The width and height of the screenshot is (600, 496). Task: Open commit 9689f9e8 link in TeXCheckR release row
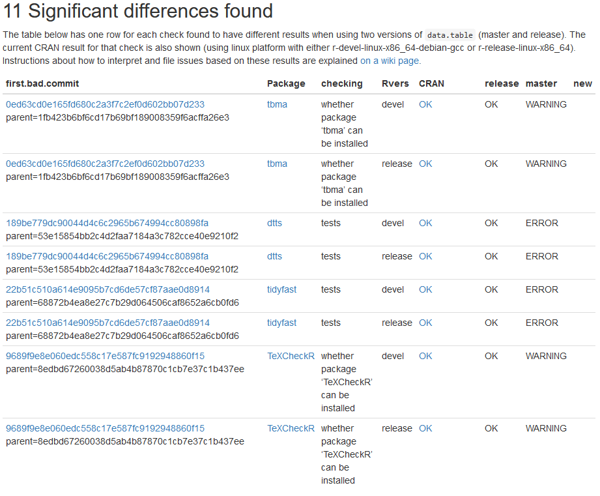click(105, 428)
